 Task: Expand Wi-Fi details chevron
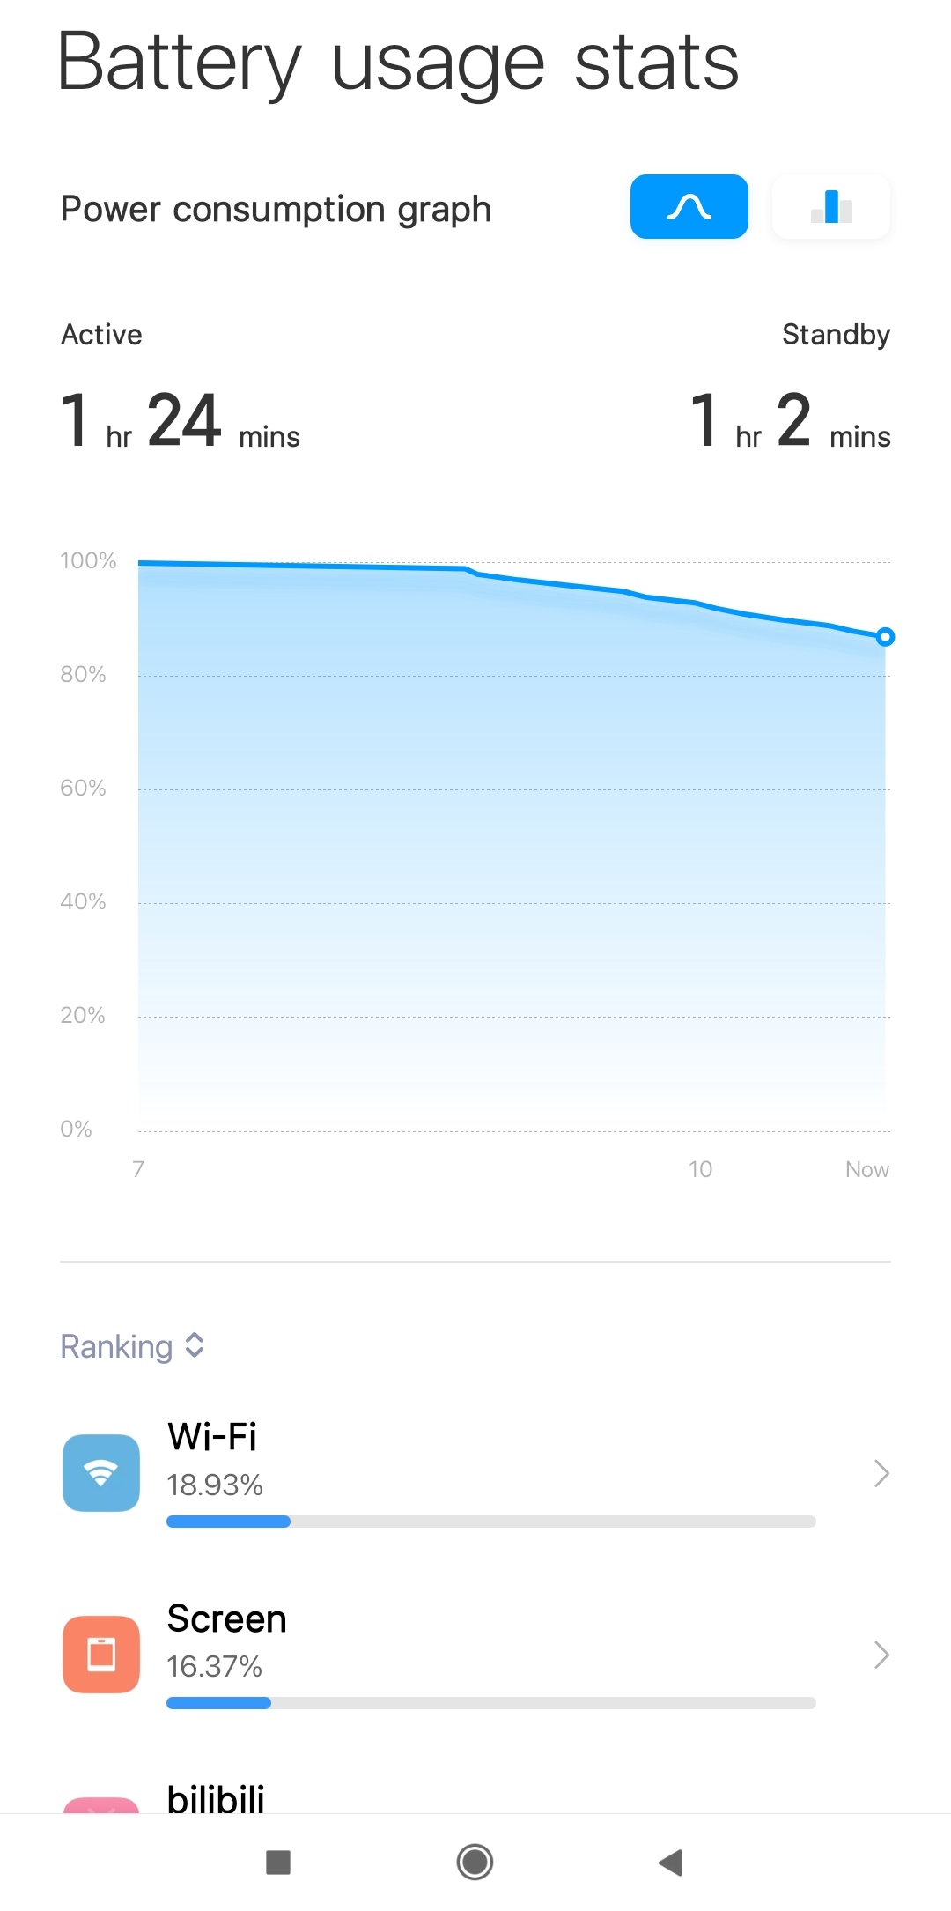coord(881,1473)
